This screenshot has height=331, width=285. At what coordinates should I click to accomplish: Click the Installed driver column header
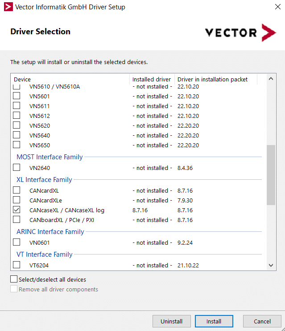pyautogui.click(x=152, y=79)
